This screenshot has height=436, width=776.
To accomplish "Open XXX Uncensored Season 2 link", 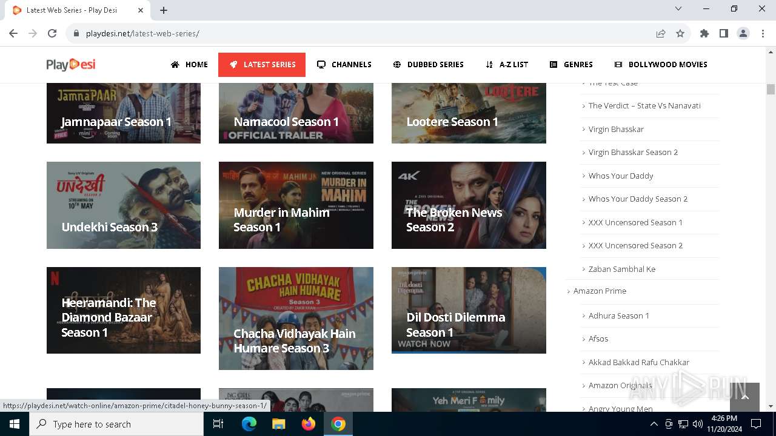I will pyautogui.click(x=635, y=245).
